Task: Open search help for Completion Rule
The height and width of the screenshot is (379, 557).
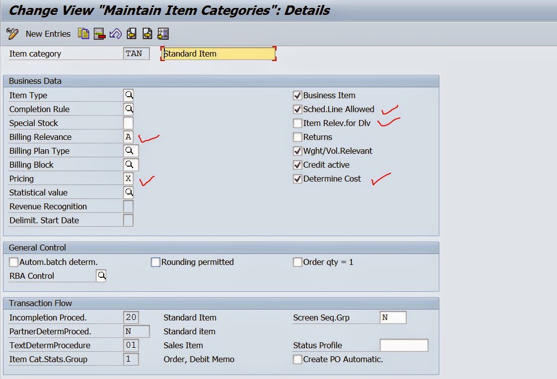Action: click(129, 109)
